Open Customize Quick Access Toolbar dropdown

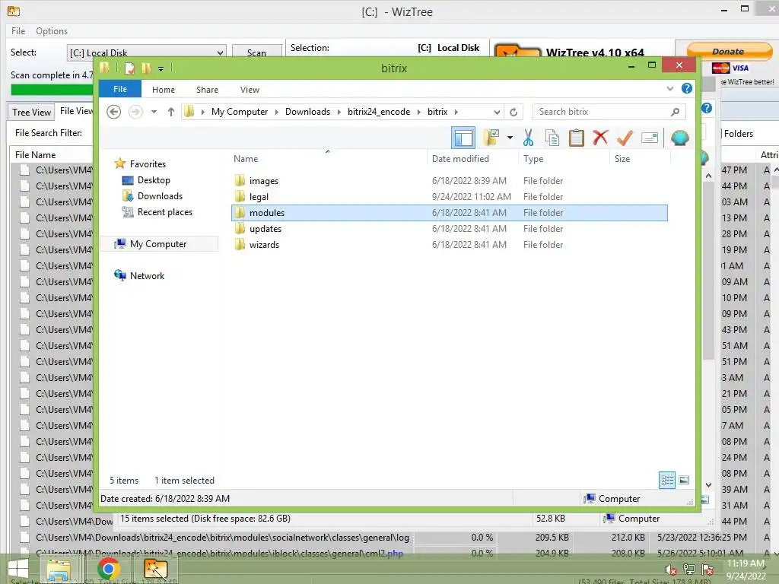(x=161, y=69)
